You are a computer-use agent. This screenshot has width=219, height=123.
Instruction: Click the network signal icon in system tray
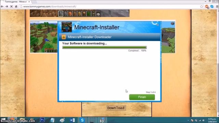200,120
